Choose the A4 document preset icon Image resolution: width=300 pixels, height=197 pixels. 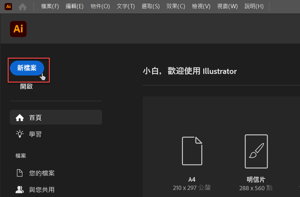coord(192,151)
